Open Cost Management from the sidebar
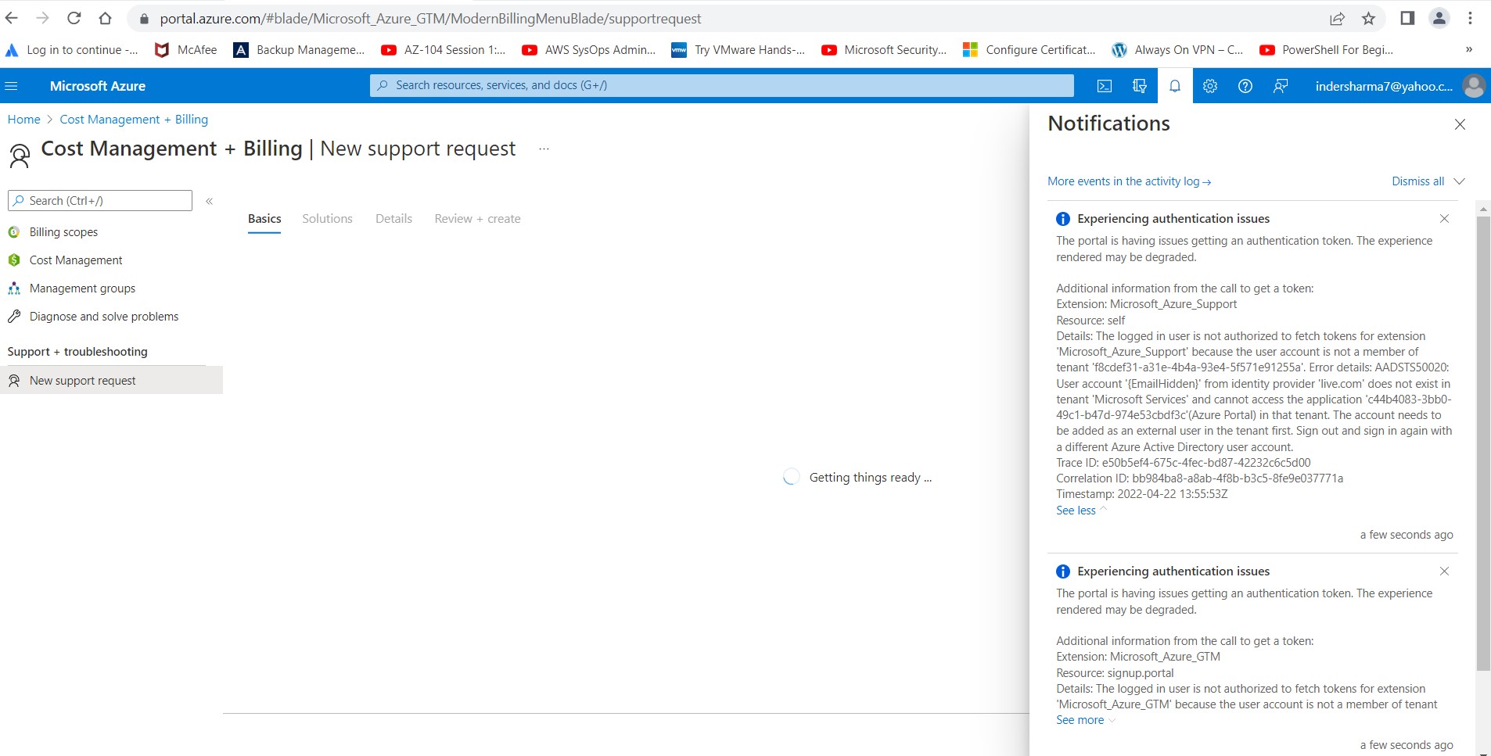Screen dimensions: 1491x756 pos(76,260)
